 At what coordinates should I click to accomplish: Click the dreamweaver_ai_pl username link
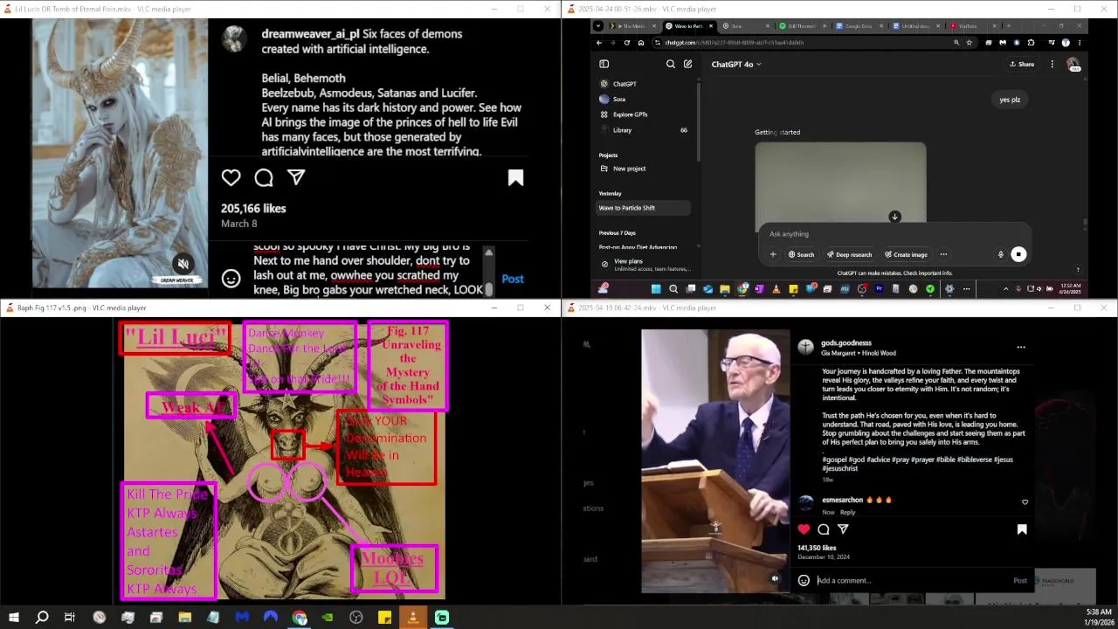pyautogui.click(x=310, y=33)
